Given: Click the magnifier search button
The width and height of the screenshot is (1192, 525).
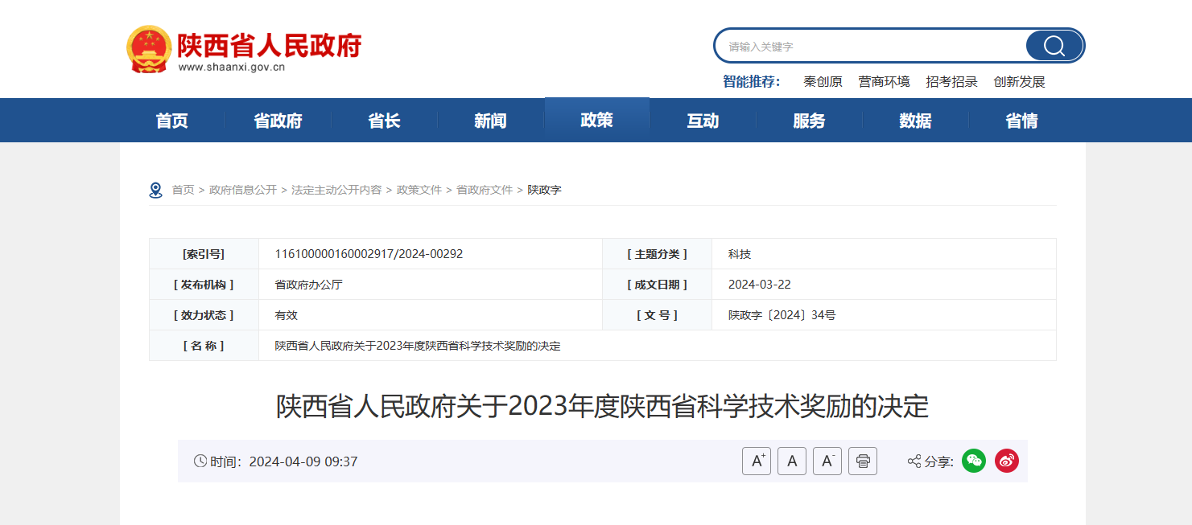Looking at the screenshot, I should (x=1054, y=46).
